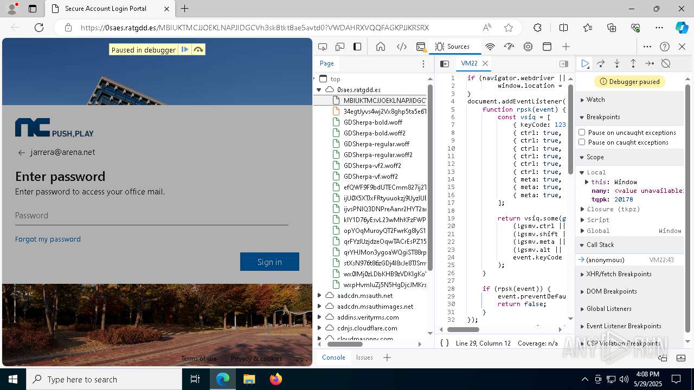Open the Network panel wifi icon

click(490, 47)
